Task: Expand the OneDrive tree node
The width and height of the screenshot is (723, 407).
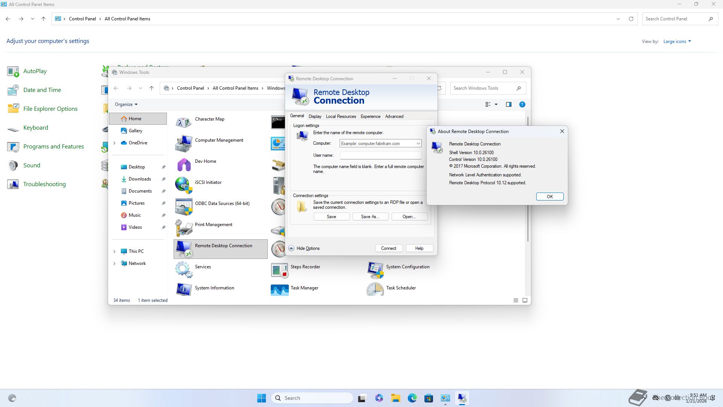Action: (x=114, y=143)
